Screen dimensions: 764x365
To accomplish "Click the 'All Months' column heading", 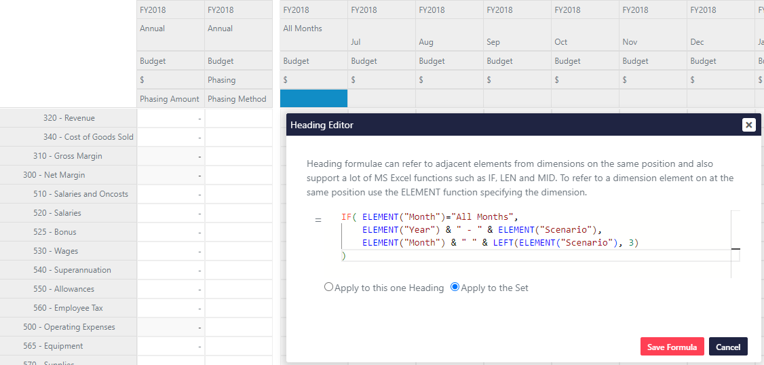I will (x=303, y=28).
